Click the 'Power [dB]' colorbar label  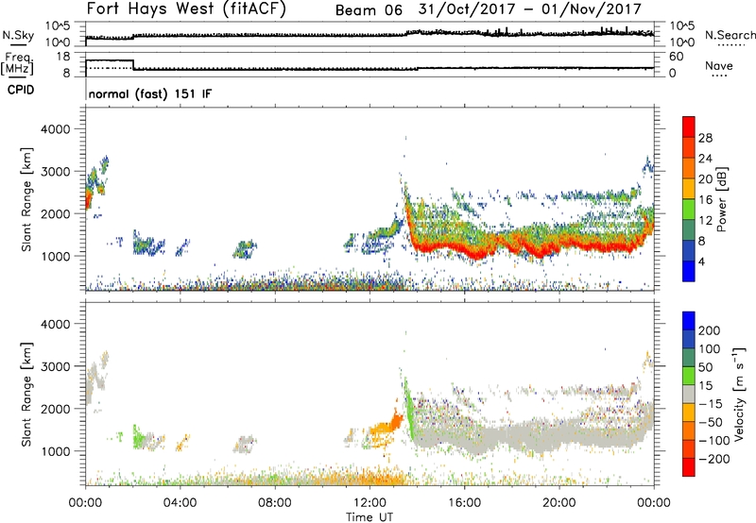pyautogui.click(x=721, y=199)
